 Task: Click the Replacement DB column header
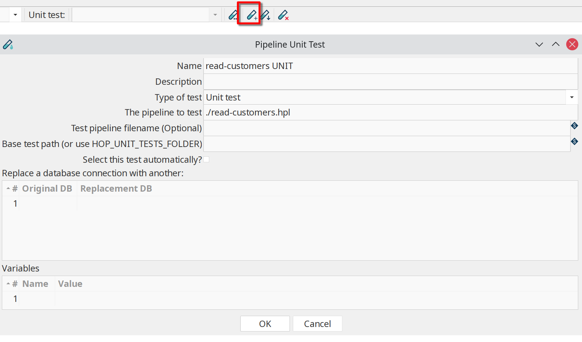[116, 189]
